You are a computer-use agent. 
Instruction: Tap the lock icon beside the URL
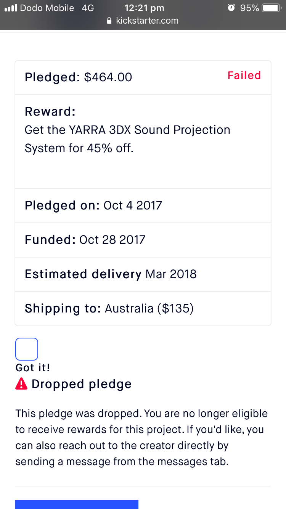pos(109,21)
